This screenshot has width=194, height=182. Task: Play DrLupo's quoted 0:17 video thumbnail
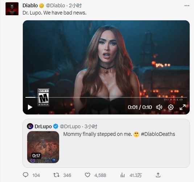(43, 147)
